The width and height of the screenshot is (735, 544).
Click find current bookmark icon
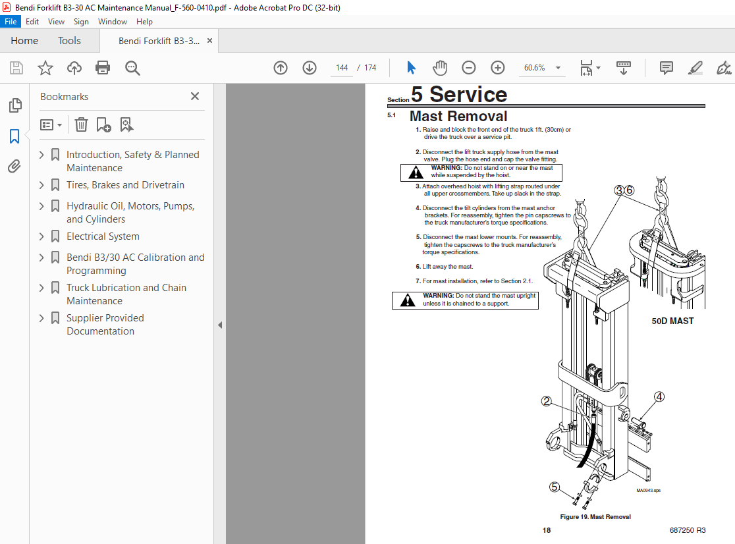(126, 124)
